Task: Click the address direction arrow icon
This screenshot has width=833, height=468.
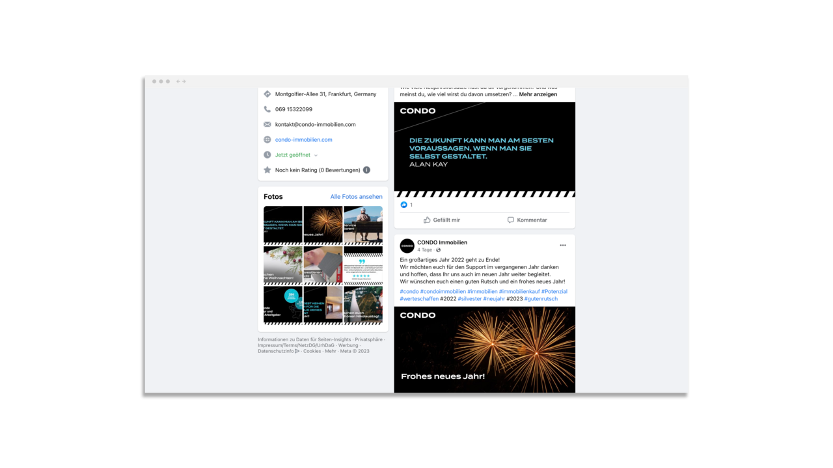Action: [267, 94]
